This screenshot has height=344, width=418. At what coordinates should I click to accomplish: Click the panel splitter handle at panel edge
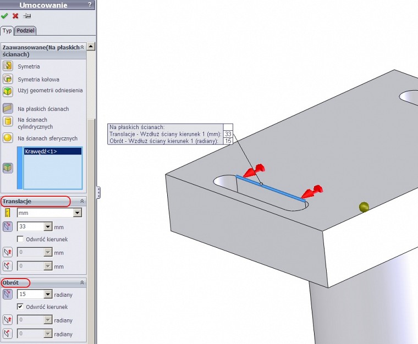[98, 192]
